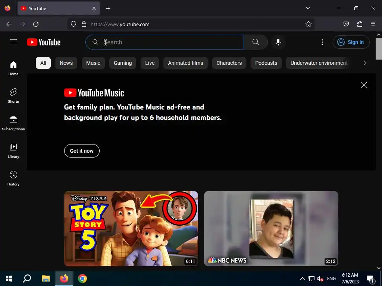The height and width of the screenshot is (286, 382).
Task: Open the notification center icon
Action: click(370, 279)
